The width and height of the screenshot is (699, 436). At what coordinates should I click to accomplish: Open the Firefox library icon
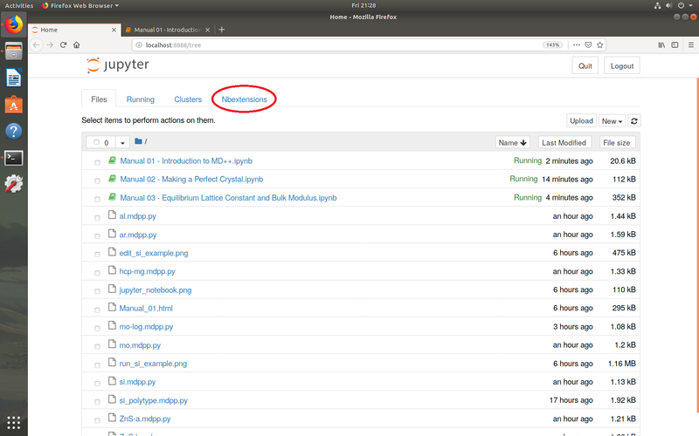(x=661, y=45)
